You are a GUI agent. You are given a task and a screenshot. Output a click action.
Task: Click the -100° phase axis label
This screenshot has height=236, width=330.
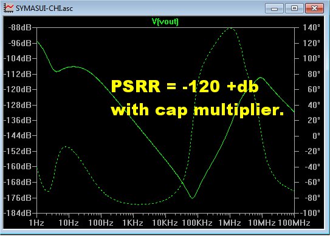pyautogui.click(x=310, y=214)
